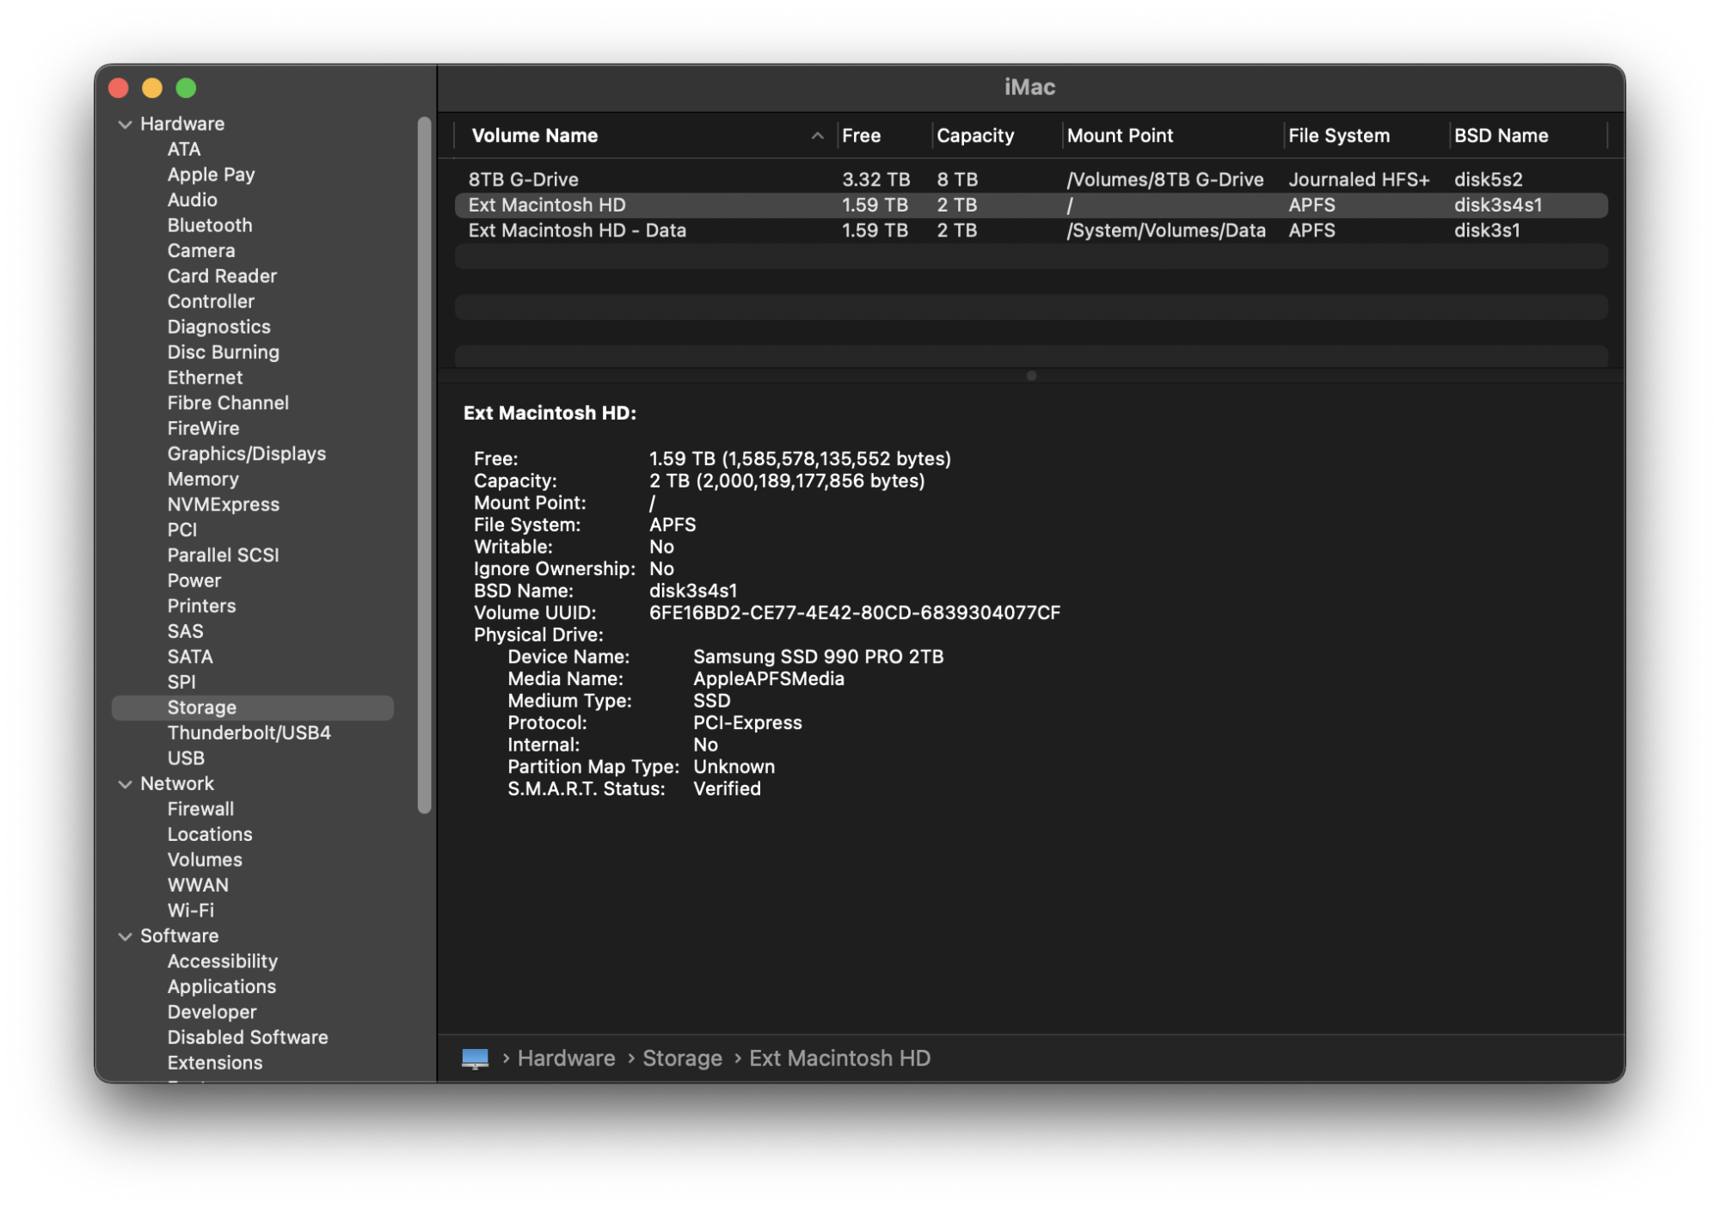Click the yellow minimize window button
Viewport: 1720px width, 1208px height.
(152, 88)
